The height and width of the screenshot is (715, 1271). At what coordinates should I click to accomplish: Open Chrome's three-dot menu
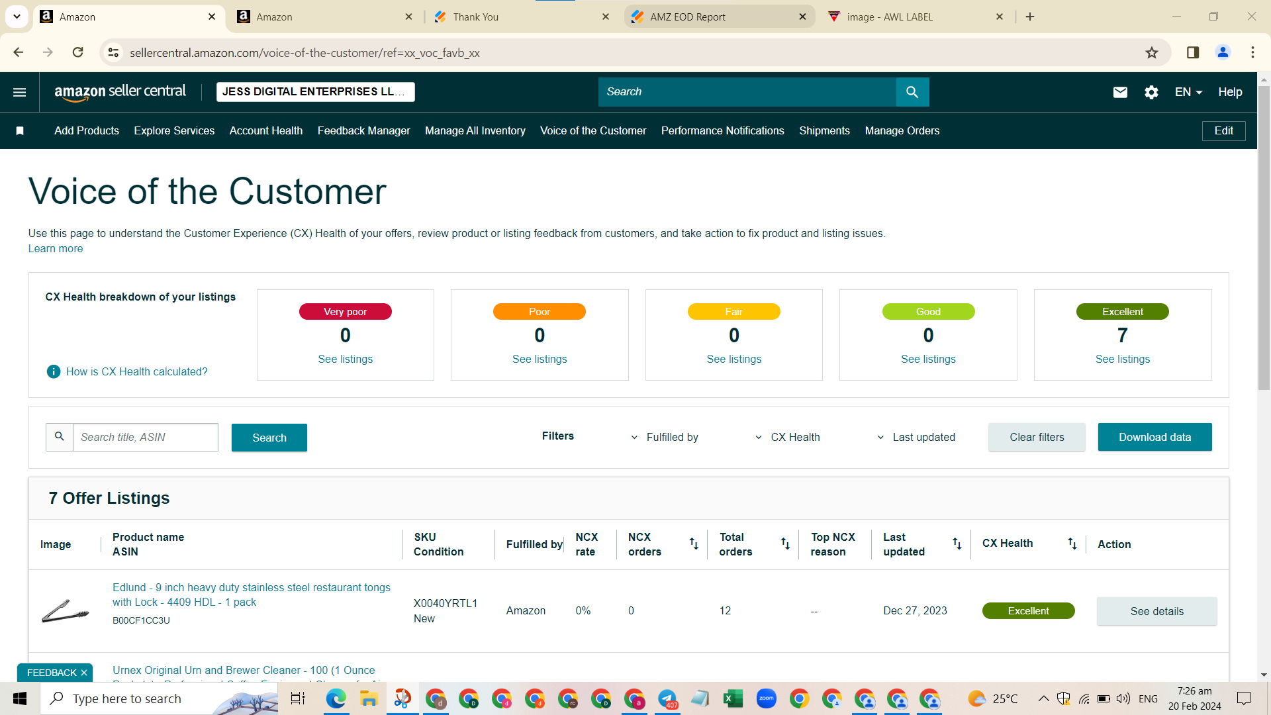coord(1252,52)
